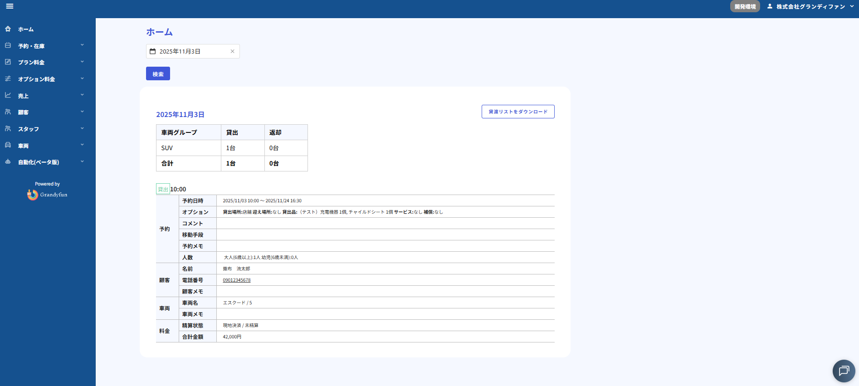
Task: Click the robot icon beside 自動化
Action: point(8,162)
